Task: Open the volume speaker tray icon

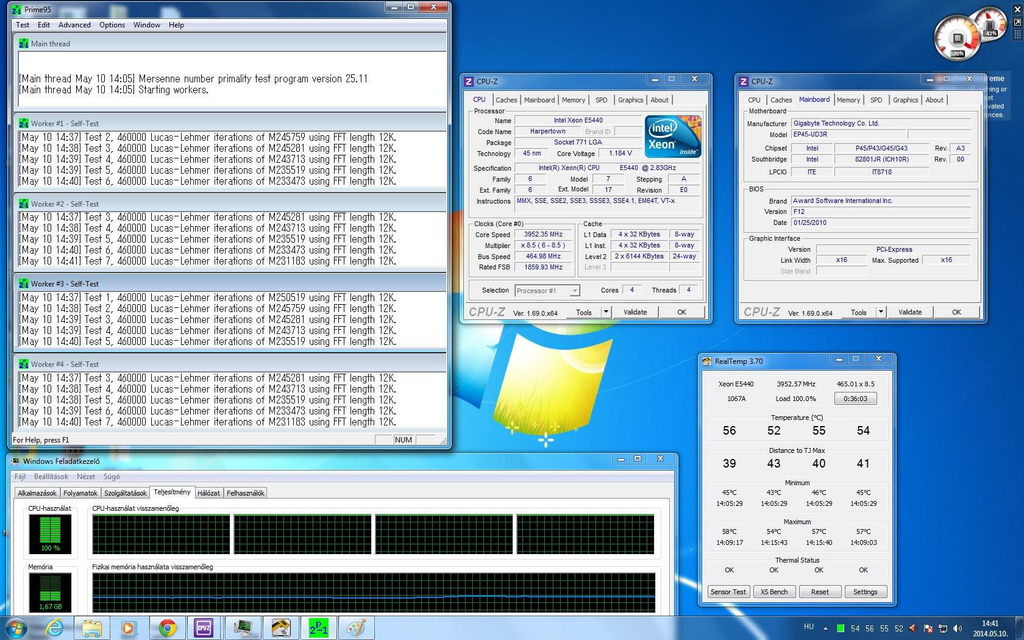Action: (958, 628)
